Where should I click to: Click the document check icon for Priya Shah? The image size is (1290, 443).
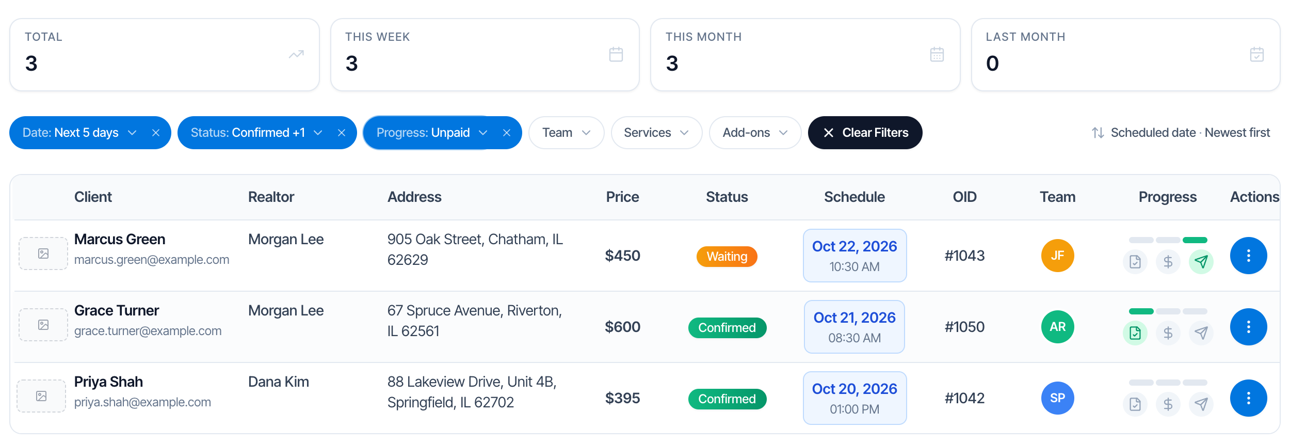[1135, 404]
